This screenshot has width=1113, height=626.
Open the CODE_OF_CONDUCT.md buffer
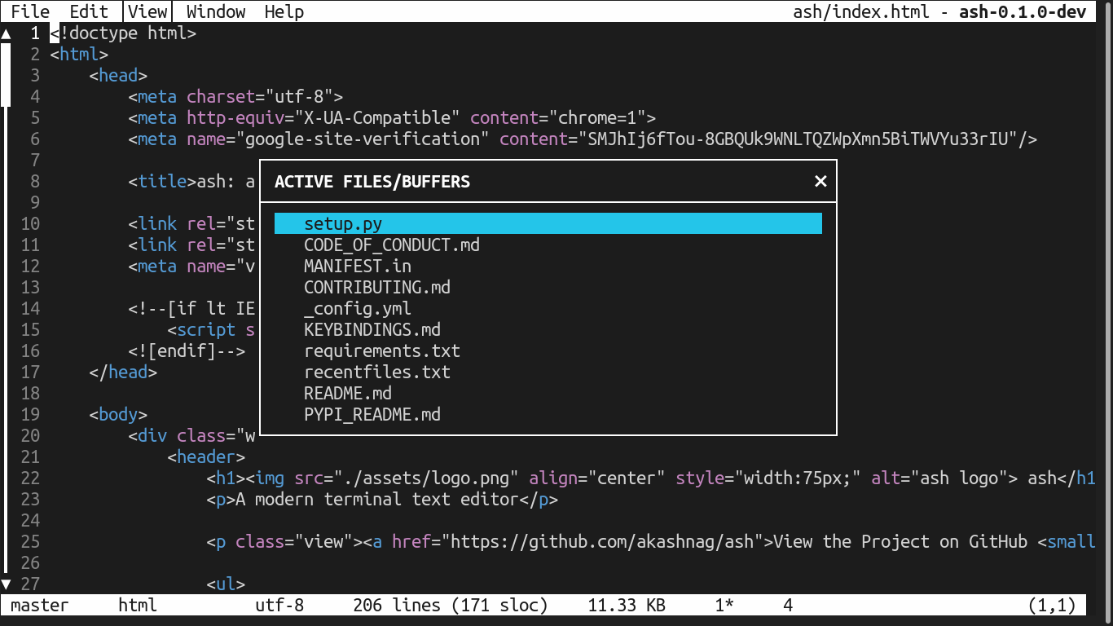click(391, 245)
